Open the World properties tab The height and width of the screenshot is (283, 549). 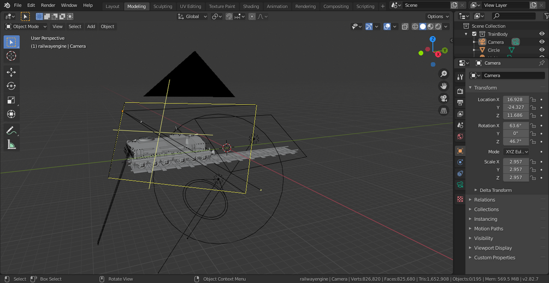point(460,136)
